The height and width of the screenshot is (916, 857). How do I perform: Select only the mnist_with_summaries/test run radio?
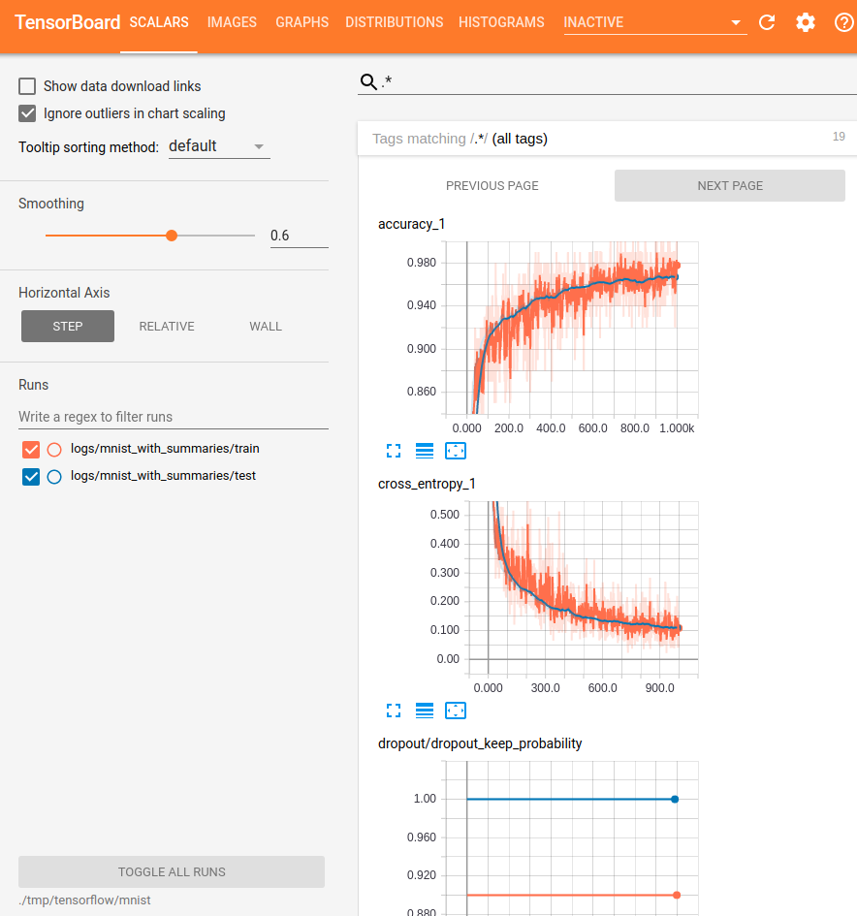coord(54,476)
